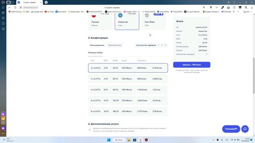Reload the page with the refresh icon
Viewport: 255px width, 143px height.
[x=15, y=8]
